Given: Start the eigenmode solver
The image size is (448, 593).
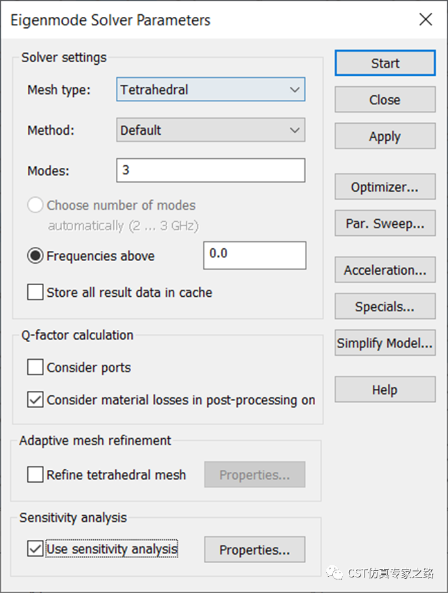Looking at the screenshot, I should coord(385,63).
